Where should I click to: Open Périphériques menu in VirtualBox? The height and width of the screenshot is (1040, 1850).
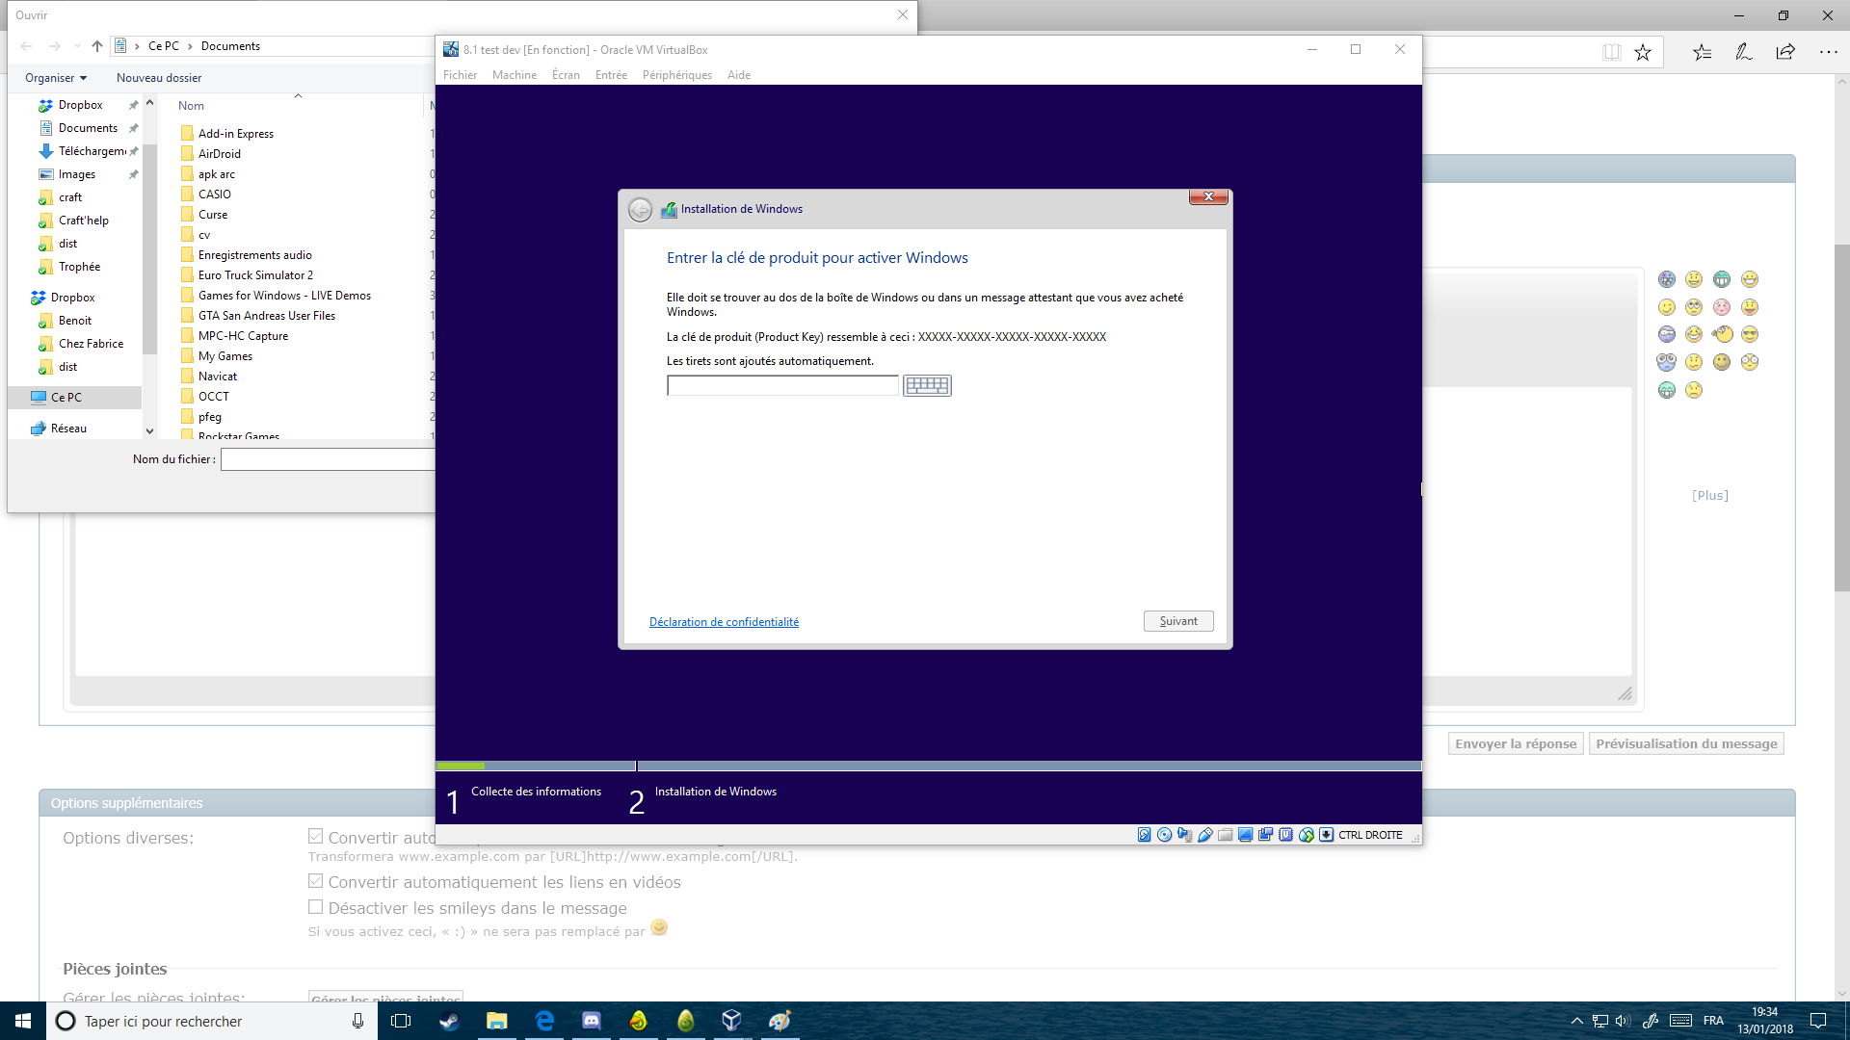pos(677,75)
